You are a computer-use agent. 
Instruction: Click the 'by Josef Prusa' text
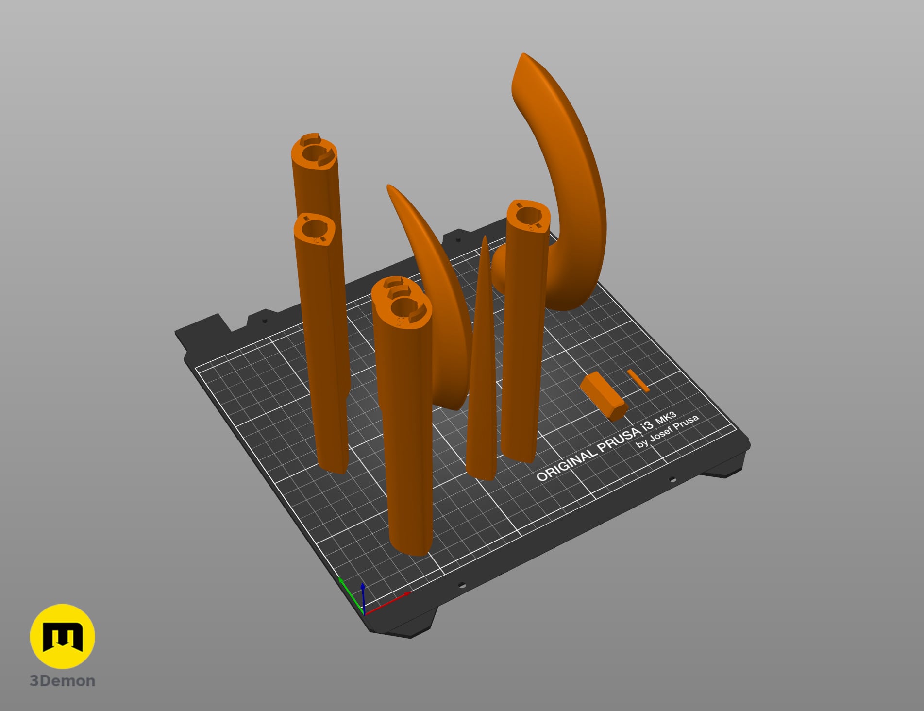tap(668, 431)
